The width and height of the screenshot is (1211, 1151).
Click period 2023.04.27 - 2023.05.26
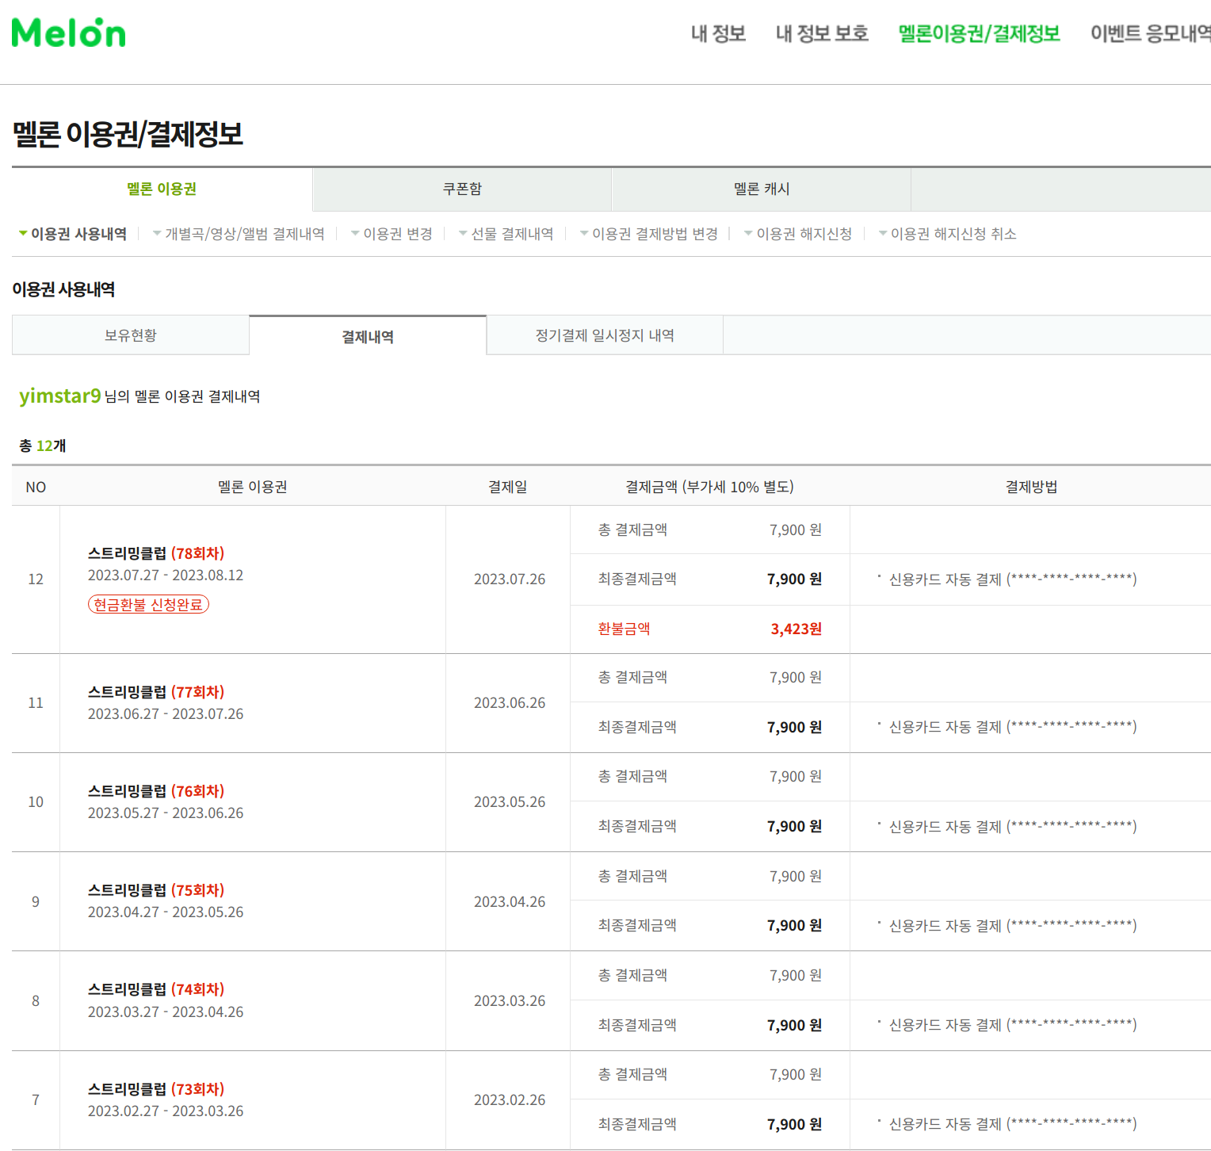pos(166,912)
